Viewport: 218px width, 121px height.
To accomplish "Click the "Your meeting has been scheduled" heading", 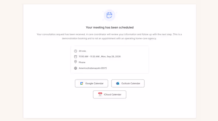I will pos(110,28).
